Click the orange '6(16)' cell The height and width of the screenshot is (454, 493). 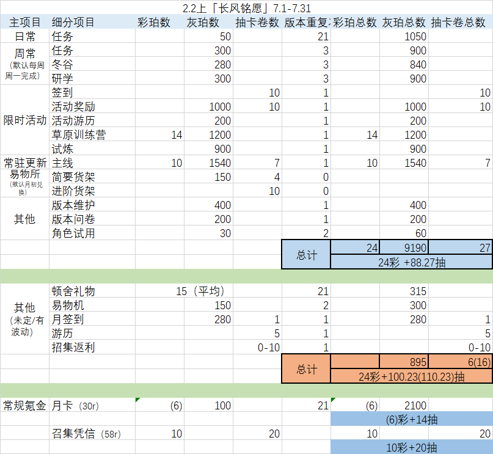click(460, 362)
